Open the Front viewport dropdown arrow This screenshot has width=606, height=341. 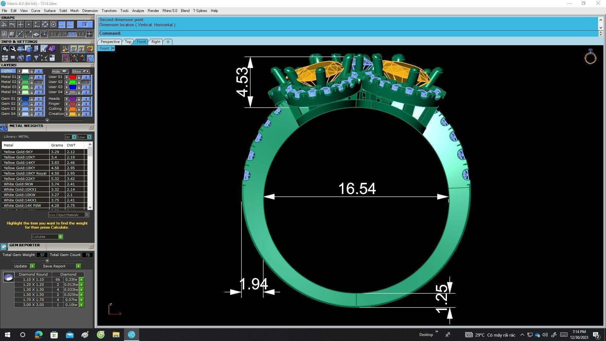113,48
